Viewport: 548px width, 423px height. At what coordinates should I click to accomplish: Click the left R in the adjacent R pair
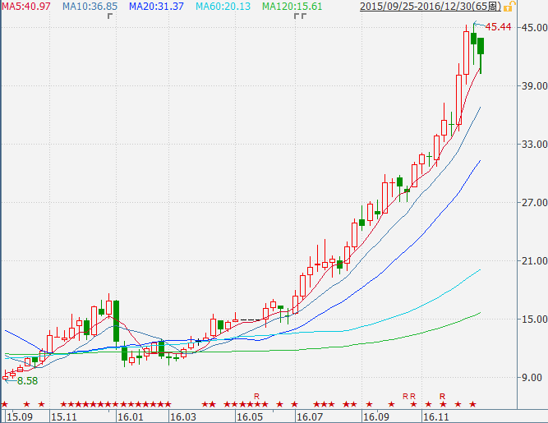coord(405,396)
